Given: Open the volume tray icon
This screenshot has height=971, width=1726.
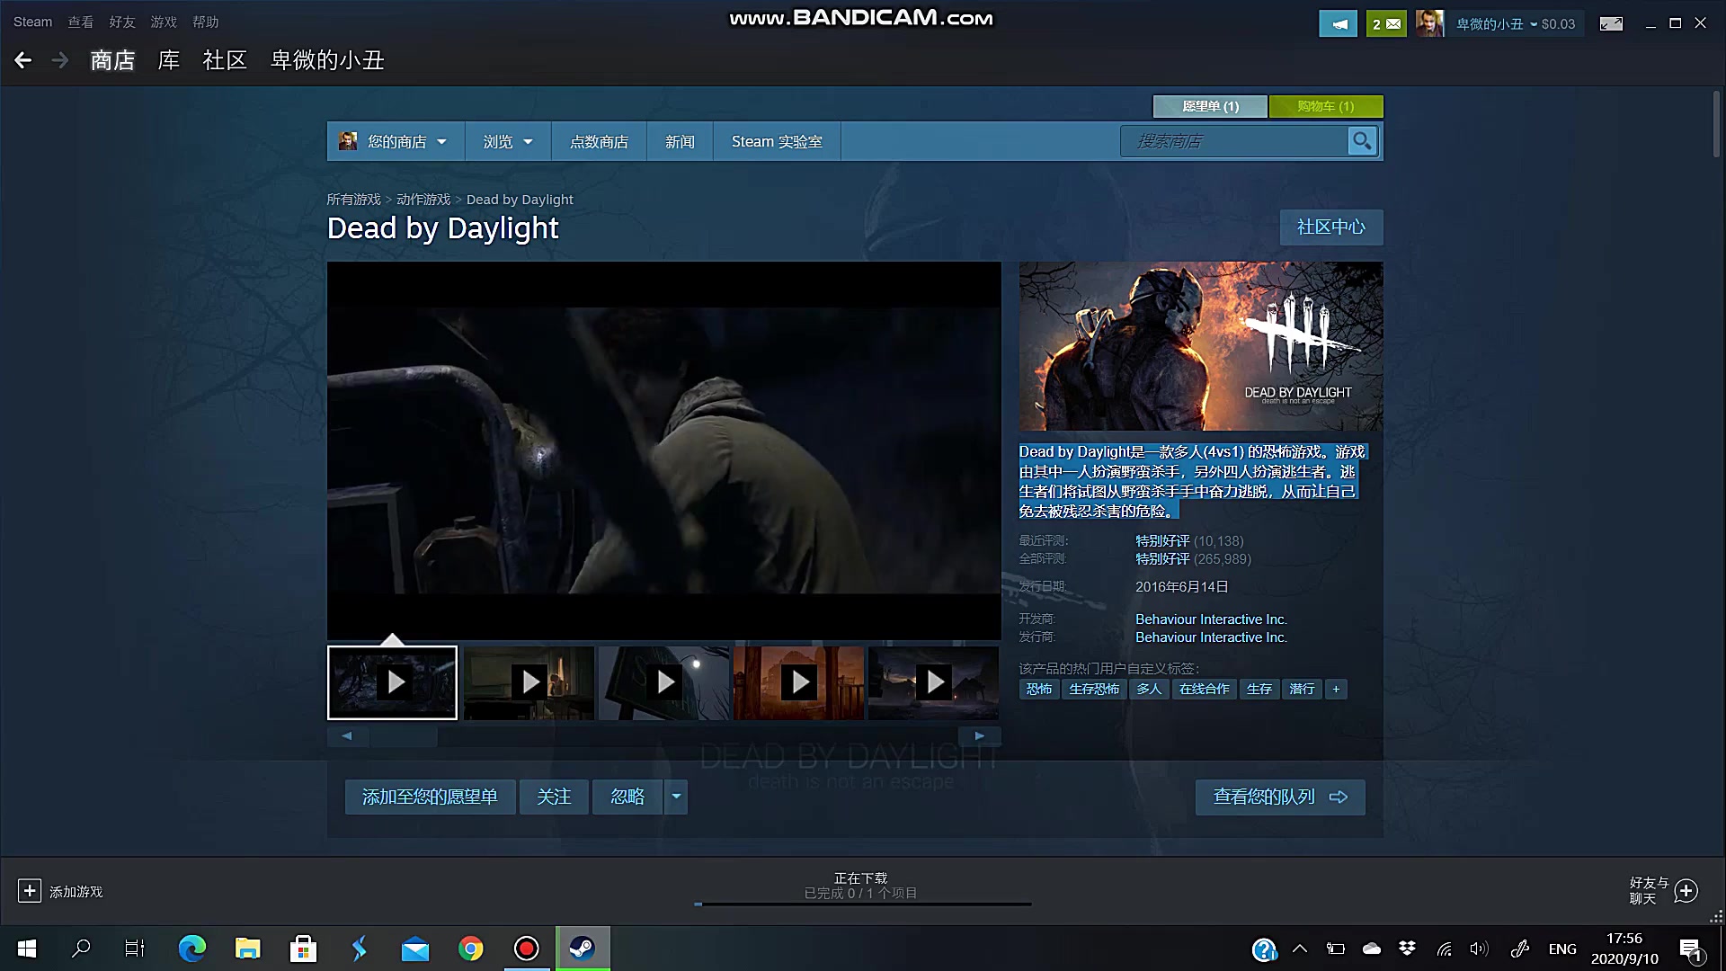Looking at the screenshot, I should pos(1479,949).
